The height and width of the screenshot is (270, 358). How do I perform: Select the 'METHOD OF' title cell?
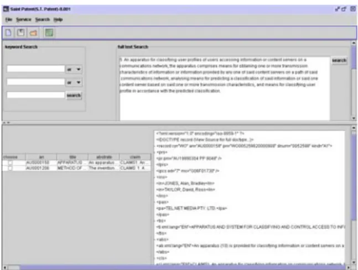pos(72,168)
